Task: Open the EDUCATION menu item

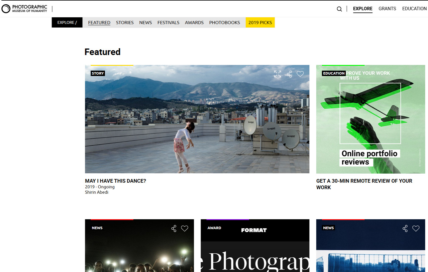Action: click(414, 8)
